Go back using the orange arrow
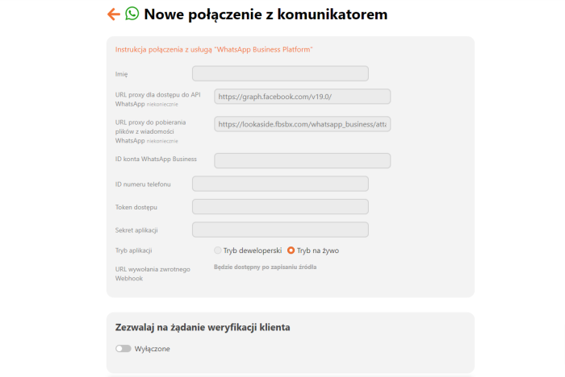 coord(113,14)
